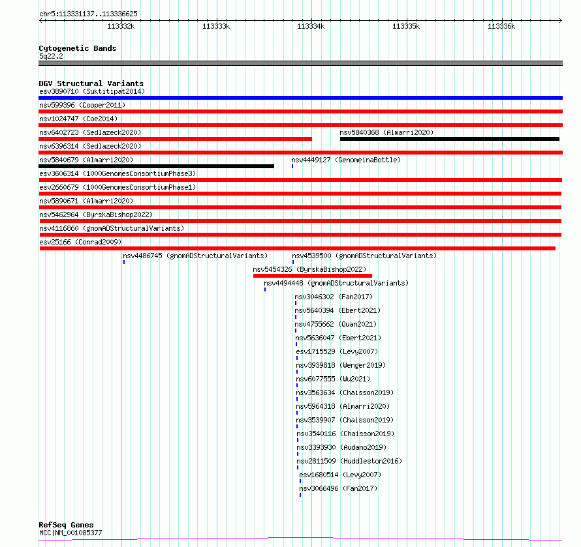Viewport: 581px width, 547px height.
Task: Open nsv3046302 (Fan2017) label
Action: point(334,297)
